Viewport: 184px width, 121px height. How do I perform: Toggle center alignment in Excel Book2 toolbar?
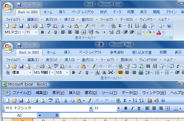(70, 32)
